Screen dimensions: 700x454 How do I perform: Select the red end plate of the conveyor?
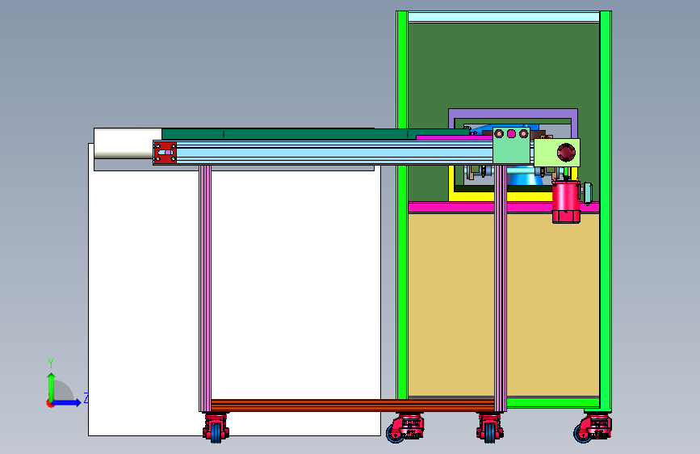(x=166, y=153)
